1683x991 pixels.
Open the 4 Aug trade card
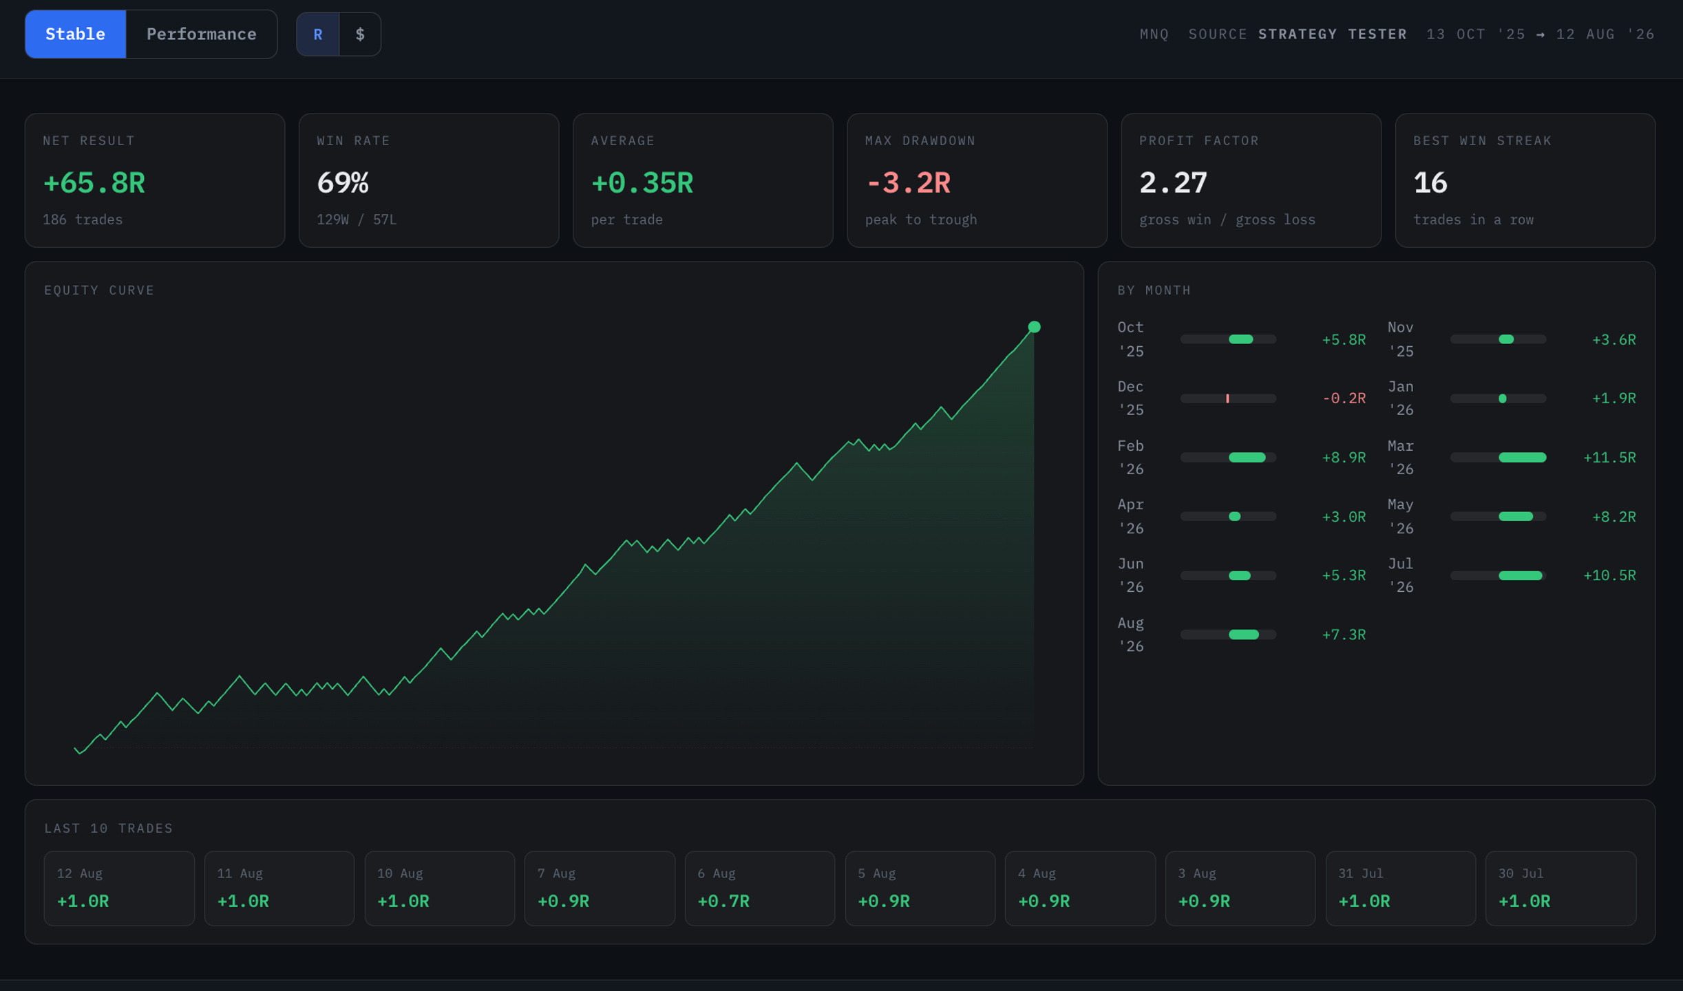pos(1080,888)
